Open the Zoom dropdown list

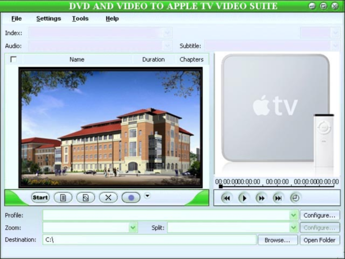coord(133,228)
